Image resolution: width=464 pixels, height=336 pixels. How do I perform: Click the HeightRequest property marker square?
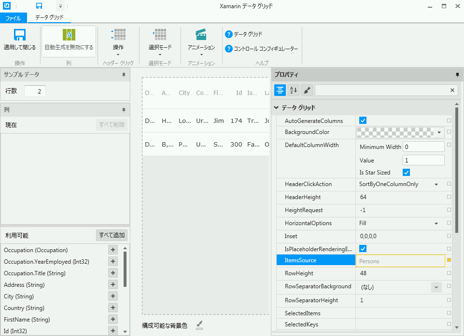449,210
